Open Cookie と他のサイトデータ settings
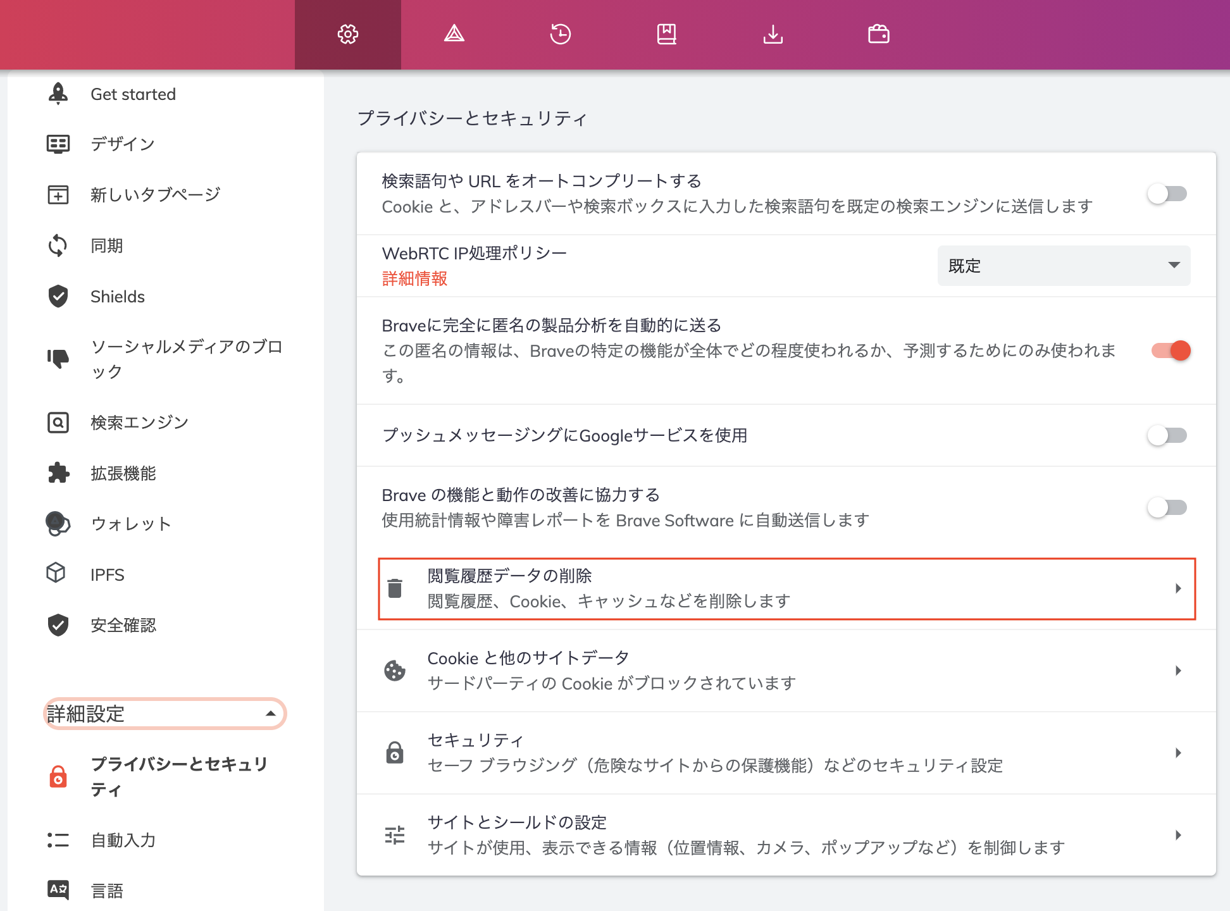This screenshot has width=1230, height=911. pyautogui.click(x=786, y=671)
